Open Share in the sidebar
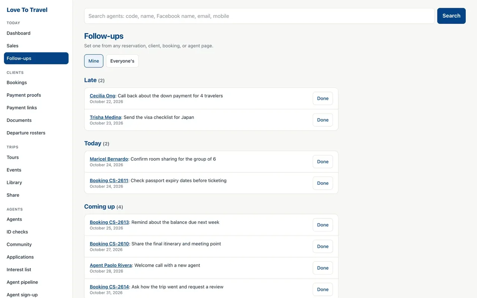This screenshot has height=298, width=477. [36, 195]
